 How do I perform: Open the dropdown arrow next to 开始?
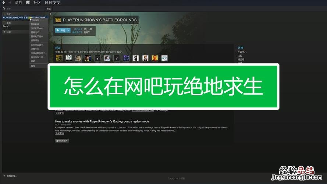point(69,30)
